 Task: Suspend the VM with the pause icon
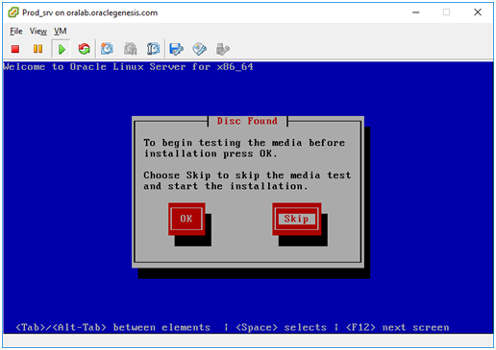37,49
